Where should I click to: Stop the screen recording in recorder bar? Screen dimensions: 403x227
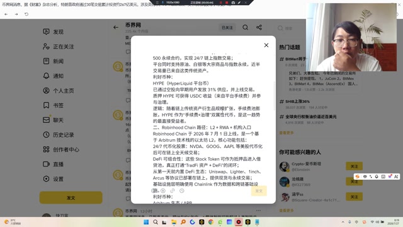227,3
